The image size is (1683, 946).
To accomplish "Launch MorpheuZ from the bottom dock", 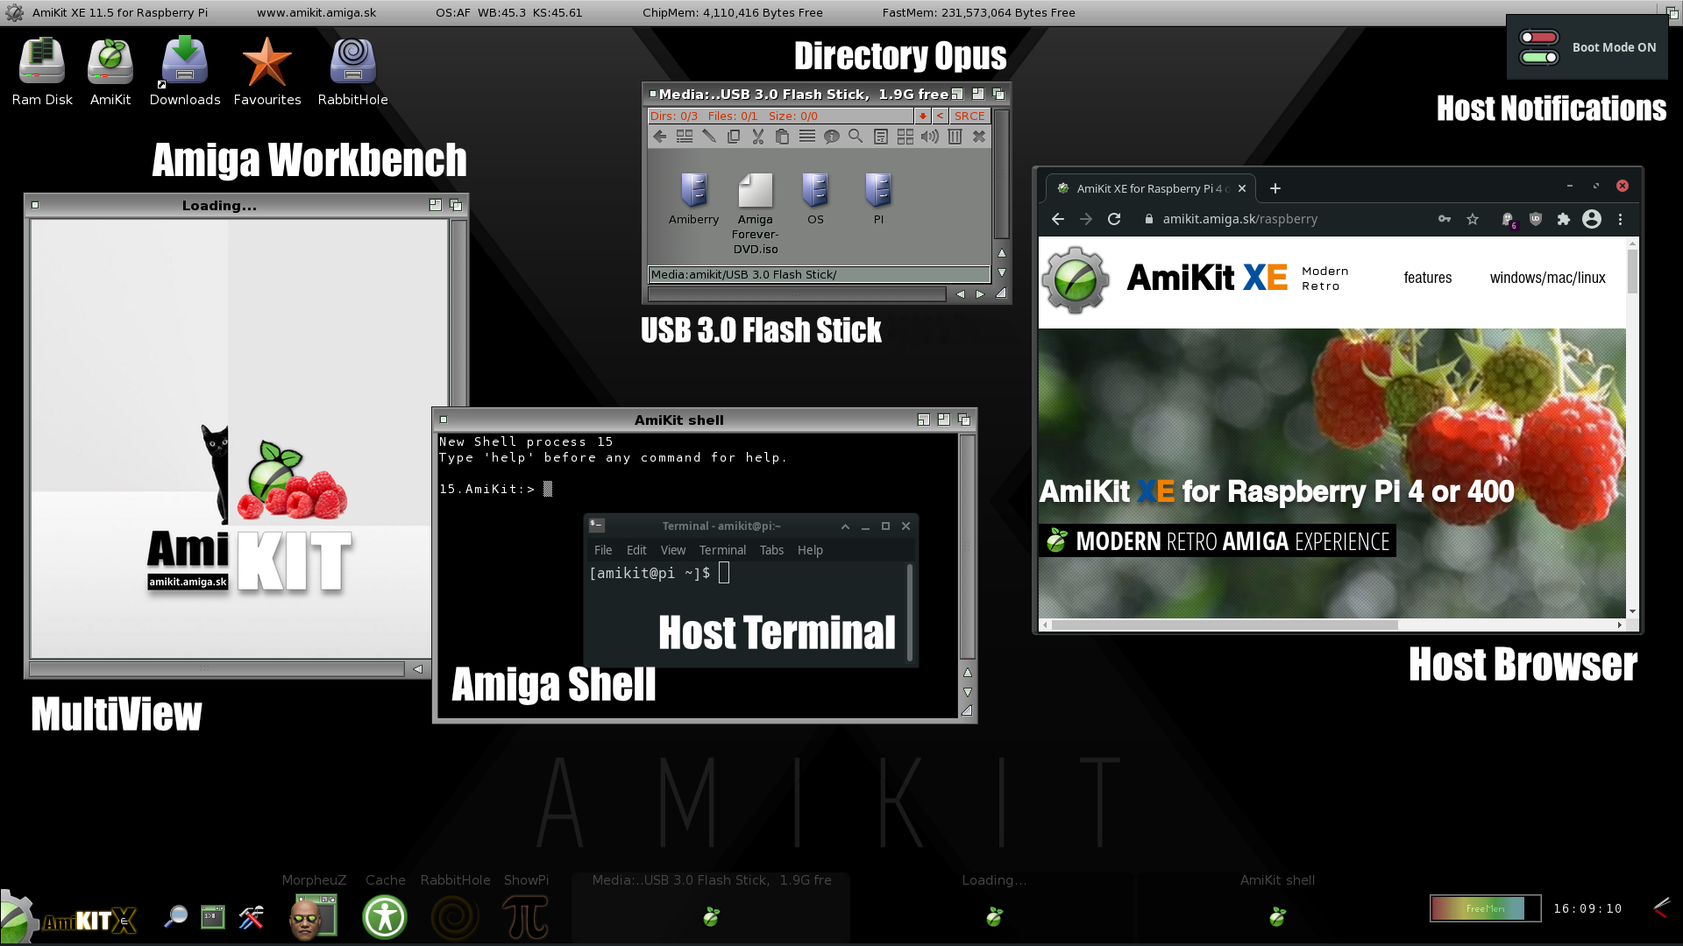I will coord(312,916).
